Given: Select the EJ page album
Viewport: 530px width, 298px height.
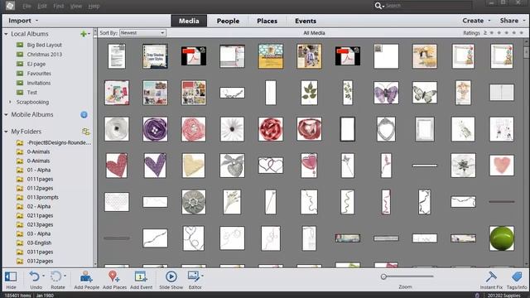Looking at the screenshot, I should pos(36,64).
